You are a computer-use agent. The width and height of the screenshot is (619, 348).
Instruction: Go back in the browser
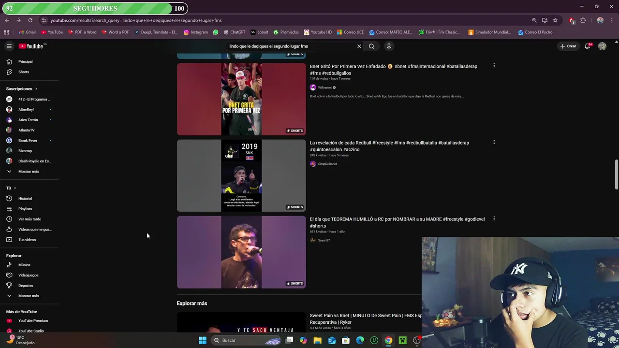point(7,20)
